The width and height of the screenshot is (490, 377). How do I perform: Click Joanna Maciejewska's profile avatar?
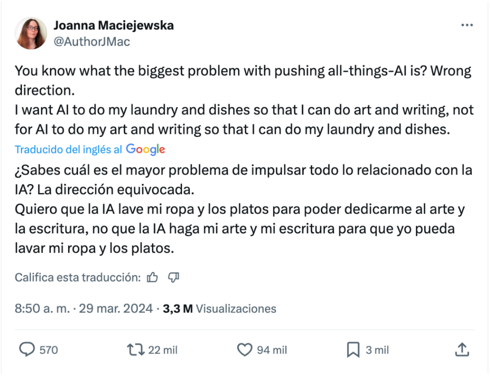[x=31, y=33]
